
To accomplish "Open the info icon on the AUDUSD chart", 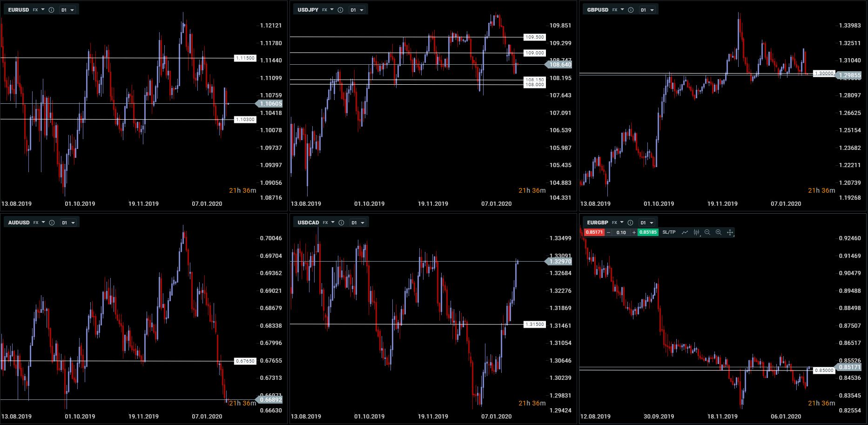I will point(52,223).
